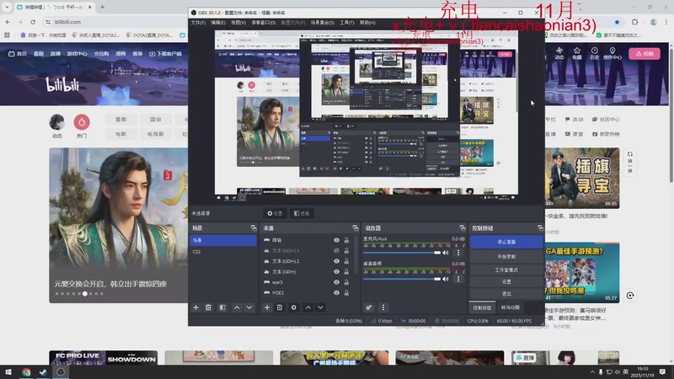Viewport: 674px width, 379px height.
Task: Click the 停止直播 button
Action: 506,242
